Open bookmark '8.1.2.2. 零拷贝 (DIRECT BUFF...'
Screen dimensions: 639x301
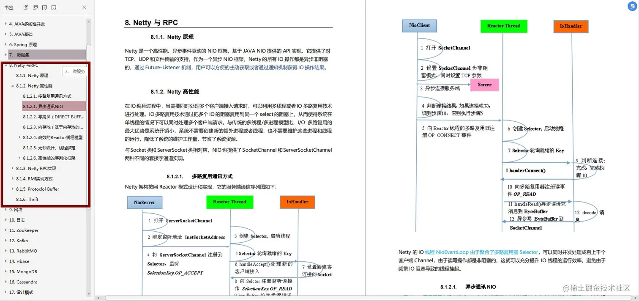[54, 117]
